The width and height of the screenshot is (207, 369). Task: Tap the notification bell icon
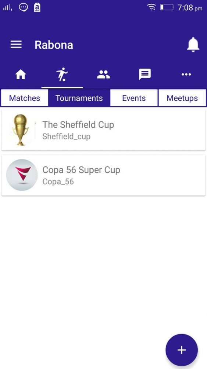[x=193, y=45]
